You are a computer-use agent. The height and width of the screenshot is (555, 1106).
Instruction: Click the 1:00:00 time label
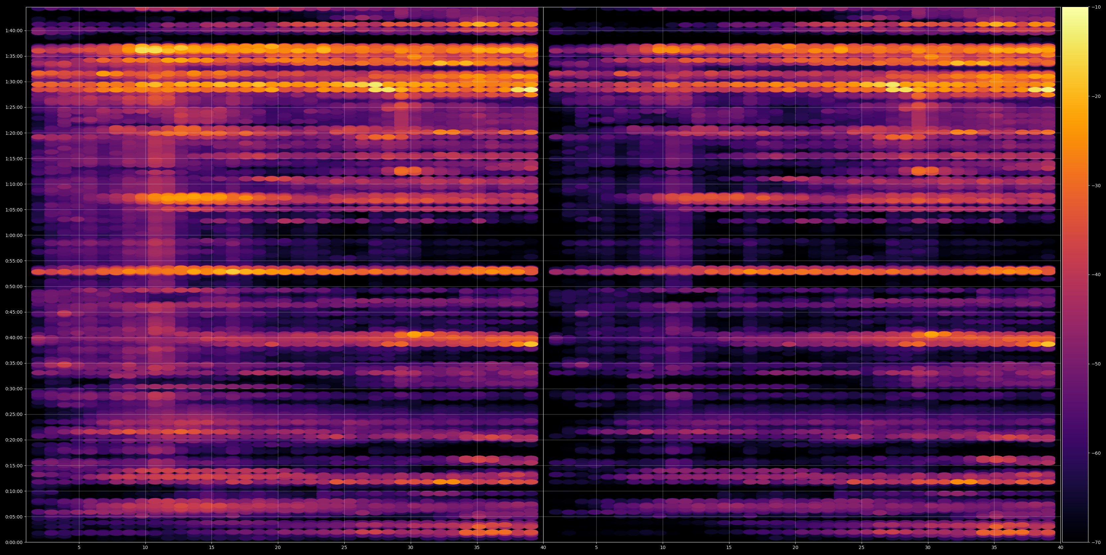point(14,235)
